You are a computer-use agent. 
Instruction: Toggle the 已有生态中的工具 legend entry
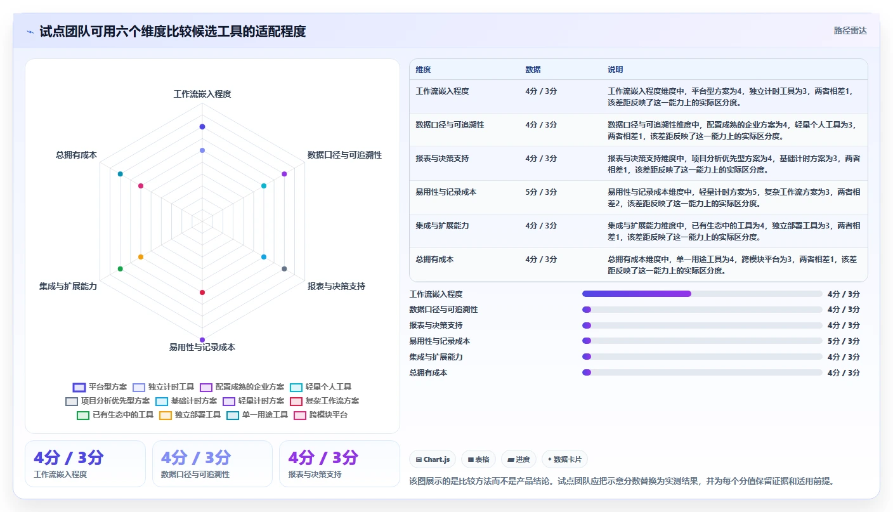tap(115, 415)
